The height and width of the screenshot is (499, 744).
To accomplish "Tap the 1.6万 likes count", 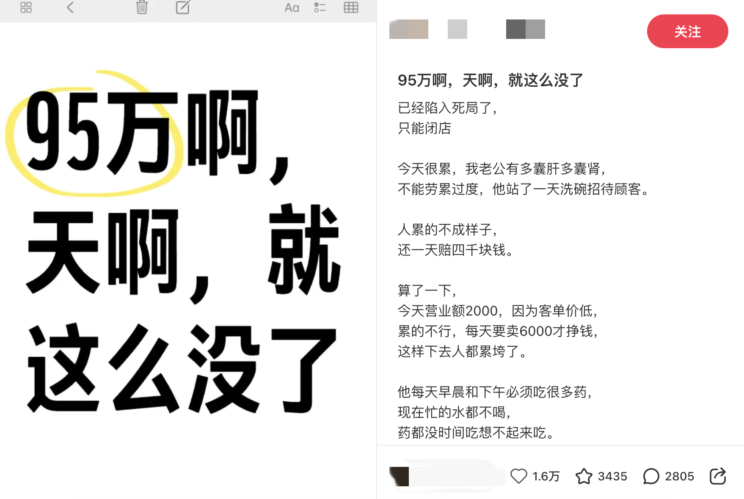I will 546,477.
